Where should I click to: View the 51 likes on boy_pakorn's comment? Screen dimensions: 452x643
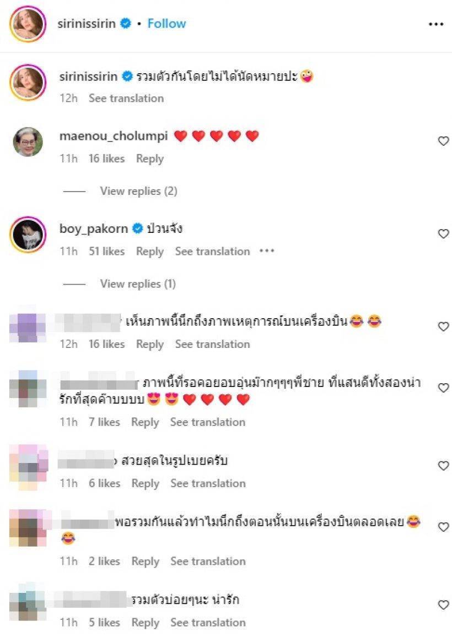coord(107,251)
